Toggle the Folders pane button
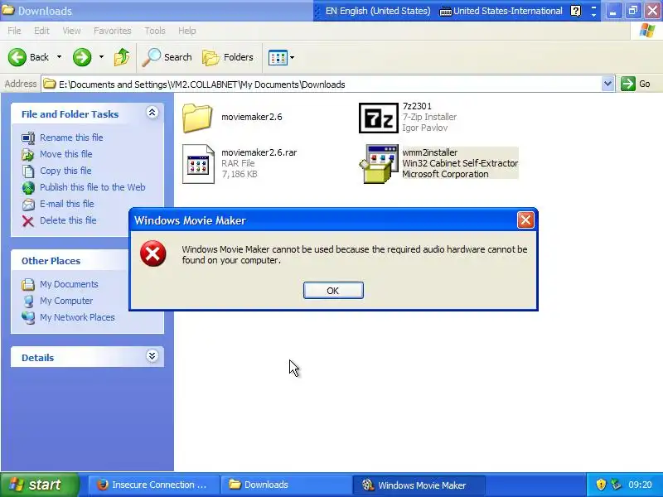Viewport: 663px width, 497px height. [x=228, y=57]
